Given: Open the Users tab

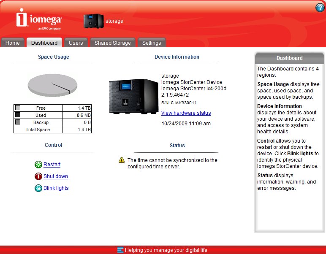Looking at the screenshot, I should 76,43.
